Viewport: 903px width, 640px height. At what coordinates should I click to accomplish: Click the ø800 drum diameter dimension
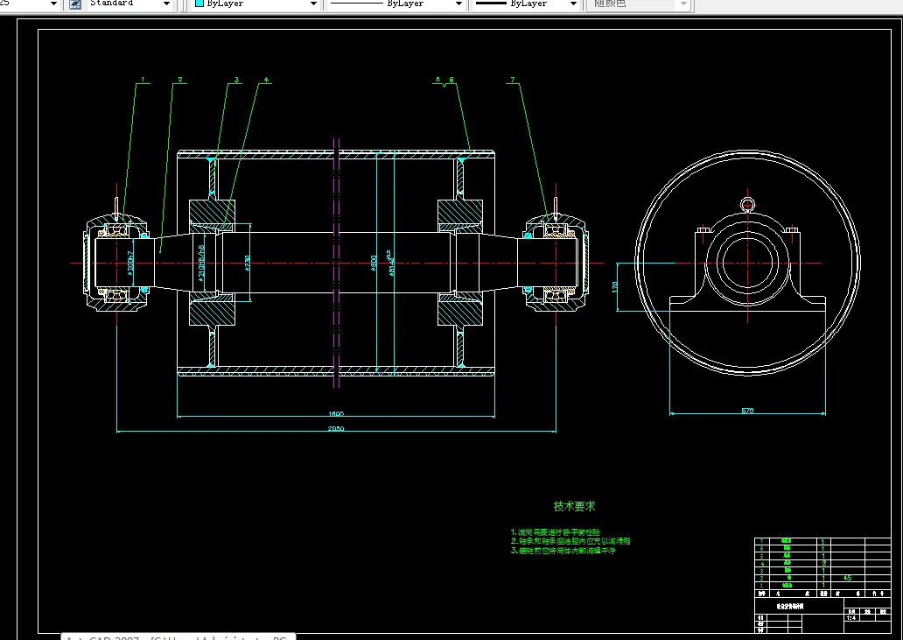click(x=374, y=263)
